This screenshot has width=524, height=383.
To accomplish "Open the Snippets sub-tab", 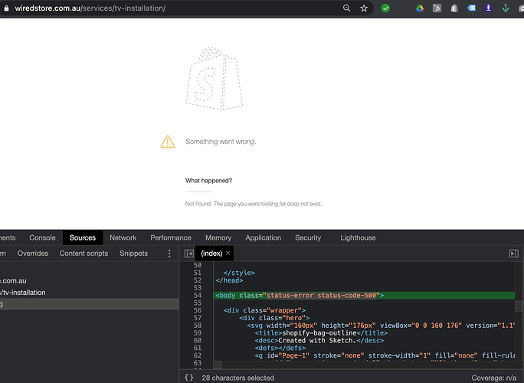I will [x=134, y=254].
